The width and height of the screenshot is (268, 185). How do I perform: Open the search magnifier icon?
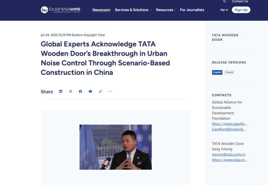tap(225, 1)
